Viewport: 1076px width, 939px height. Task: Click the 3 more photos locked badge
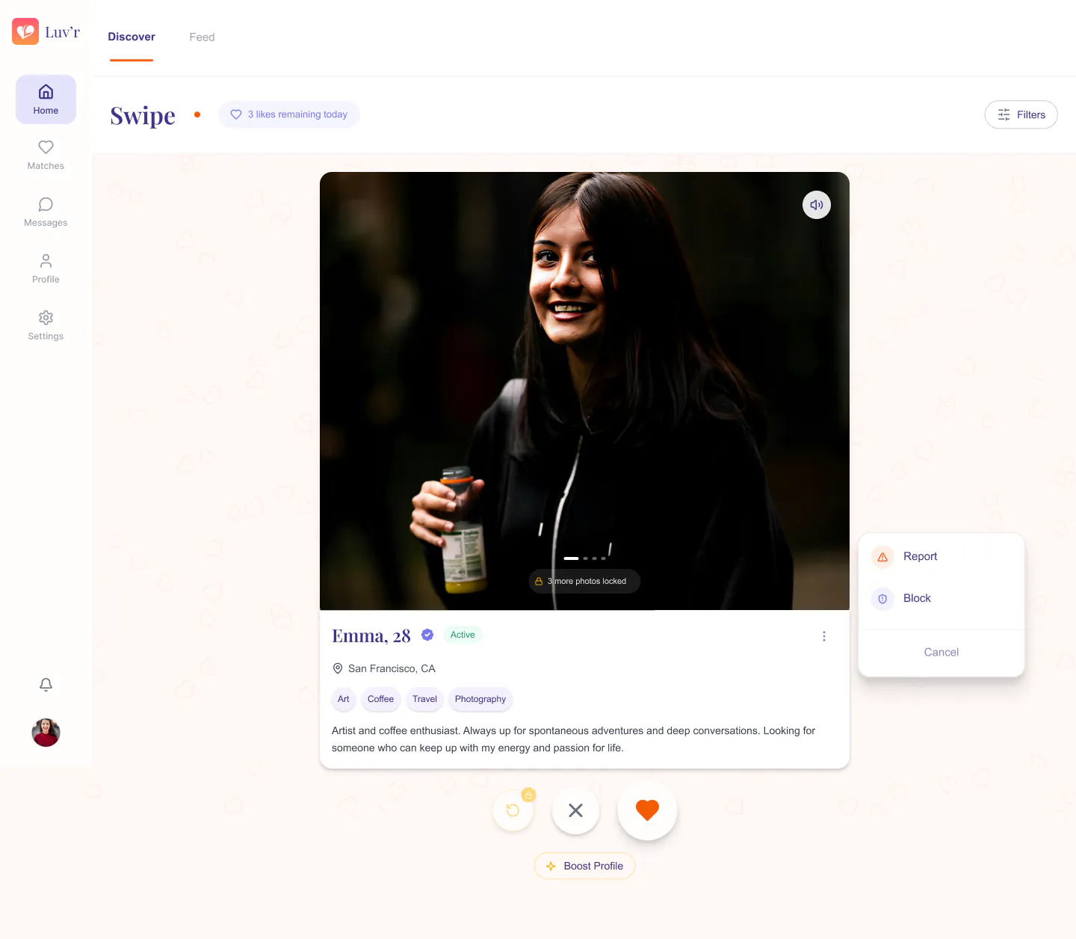coord(584,581)
